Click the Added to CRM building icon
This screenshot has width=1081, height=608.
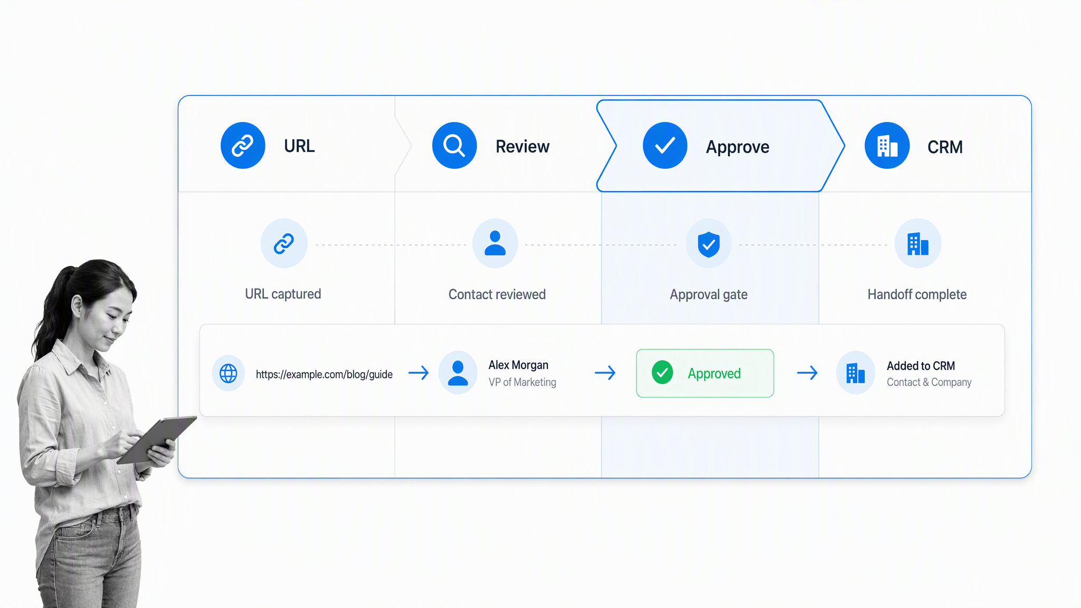(x=856, y=373)
